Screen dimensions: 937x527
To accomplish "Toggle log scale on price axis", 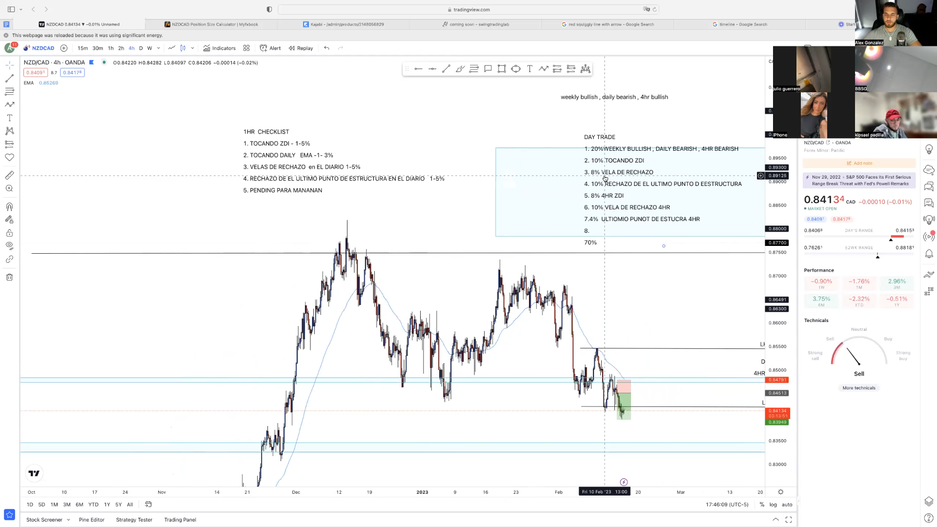I will (x=773, y=505).
